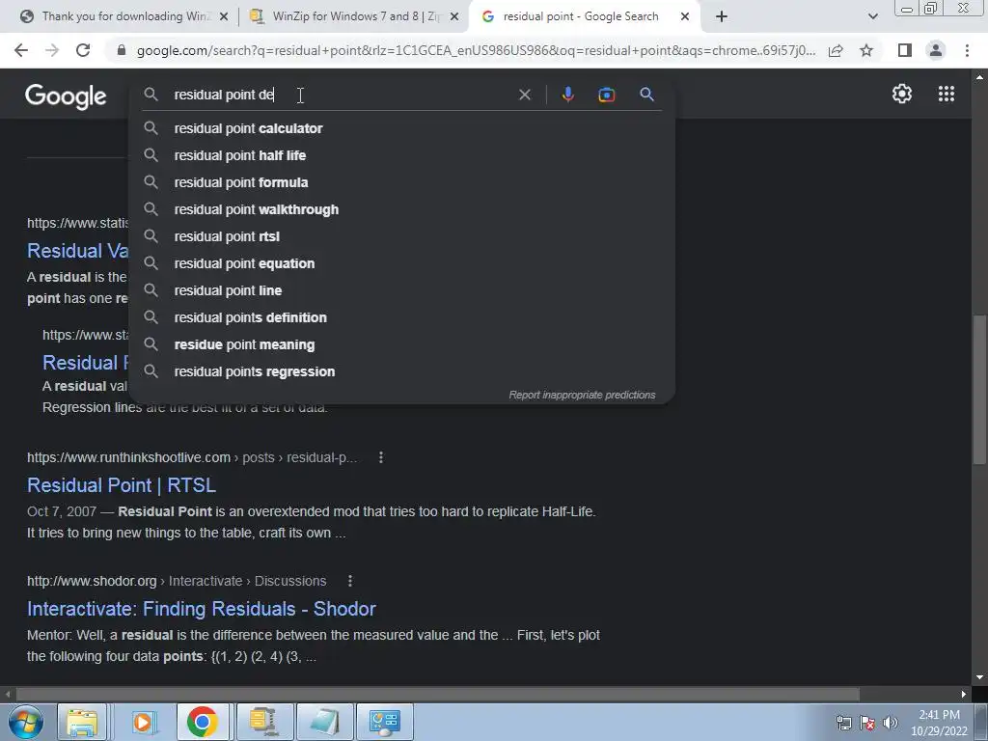Image resolution: width=988 pixels, height=741 pixels.
Task: Toggle Chrome side panel
Action: point(905,50)
